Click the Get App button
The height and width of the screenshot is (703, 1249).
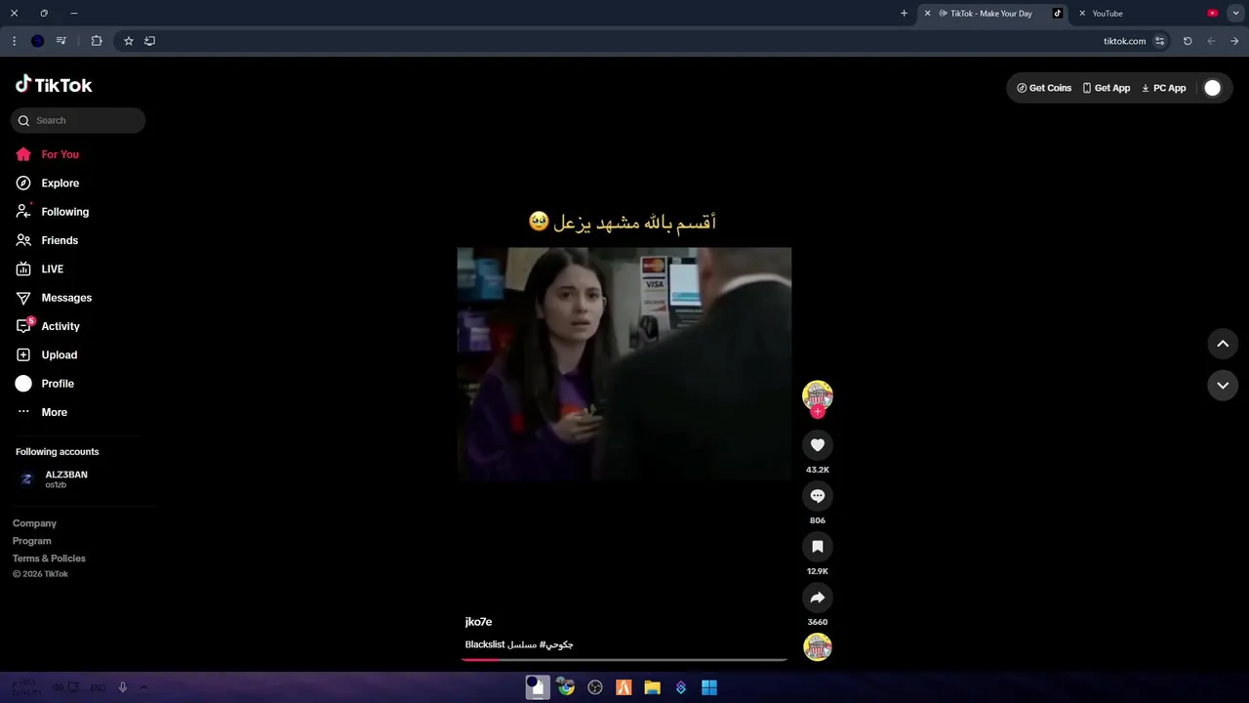click(x=1106, y=88)
